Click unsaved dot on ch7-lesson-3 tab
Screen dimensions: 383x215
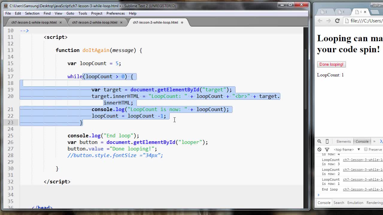pos(182,22)
